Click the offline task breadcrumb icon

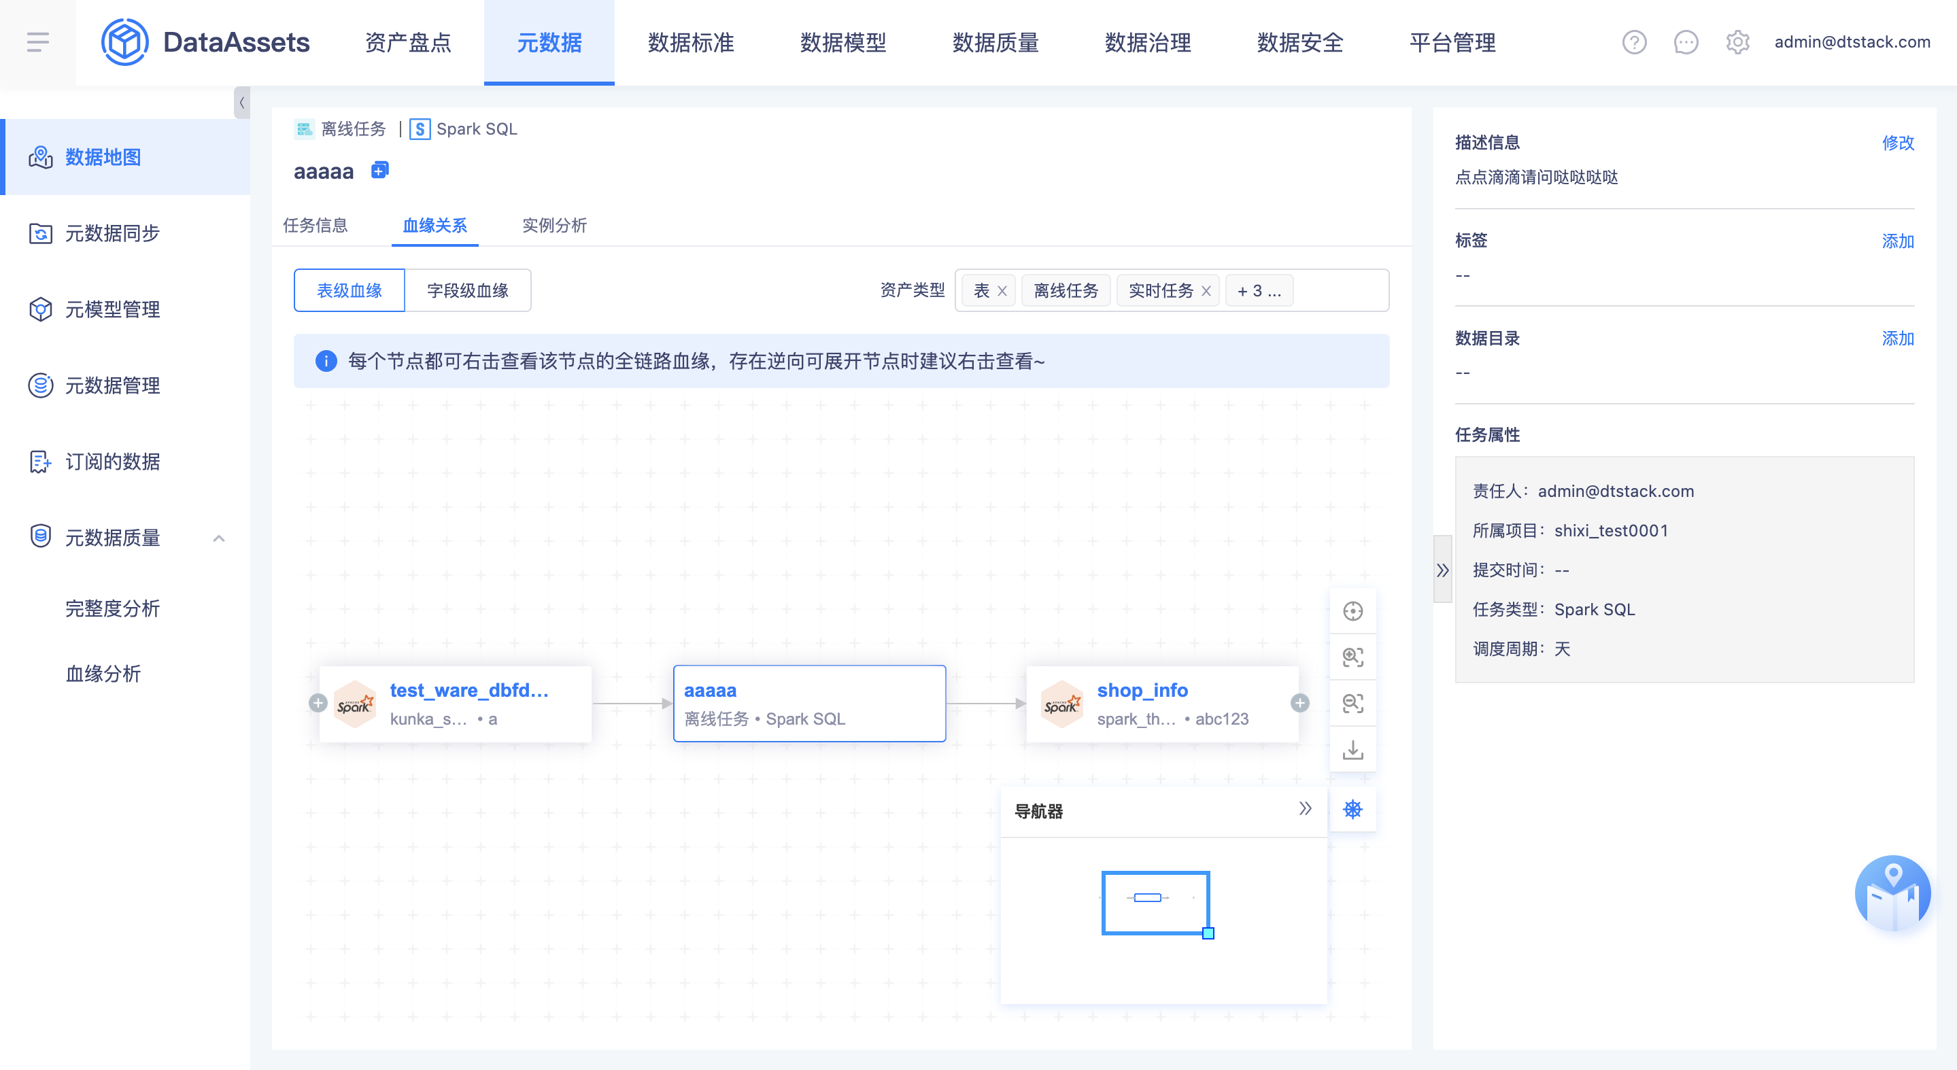point(304,129)
